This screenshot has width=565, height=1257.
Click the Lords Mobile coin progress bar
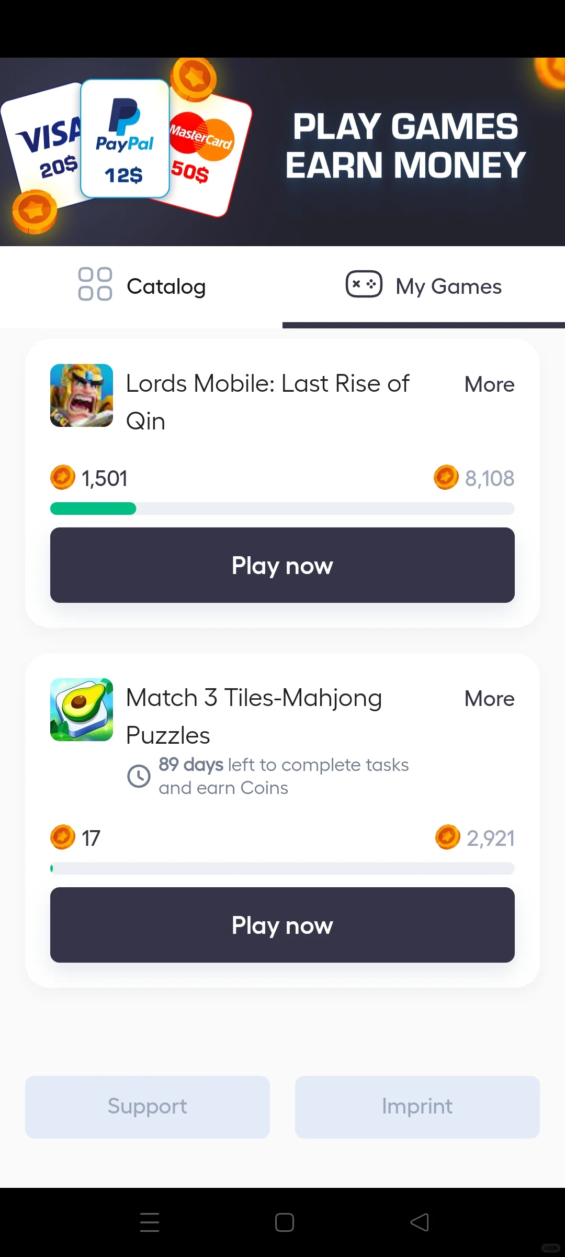(282, 509)
